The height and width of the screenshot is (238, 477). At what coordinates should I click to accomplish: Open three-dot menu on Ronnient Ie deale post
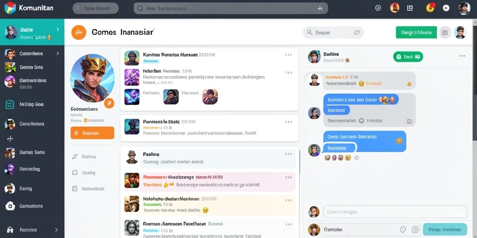288,122
